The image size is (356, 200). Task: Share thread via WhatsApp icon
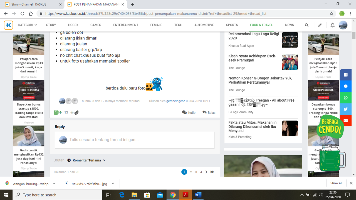click(x=346, y=97)
